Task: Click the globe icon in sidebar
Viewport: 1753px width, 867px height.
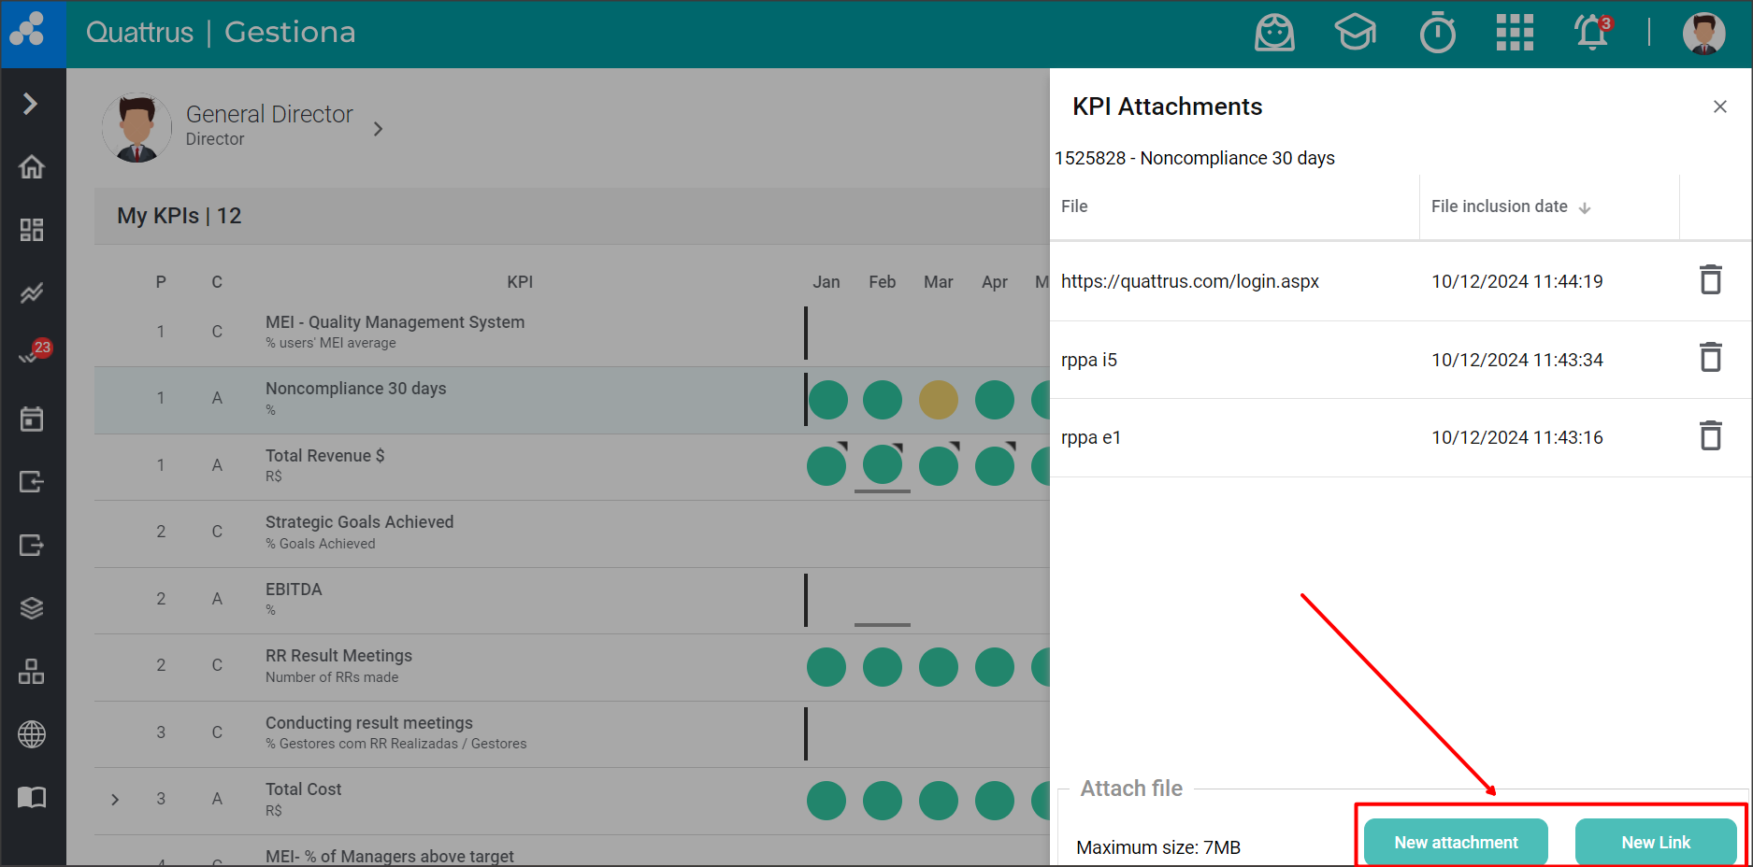Action: (32, 734)
